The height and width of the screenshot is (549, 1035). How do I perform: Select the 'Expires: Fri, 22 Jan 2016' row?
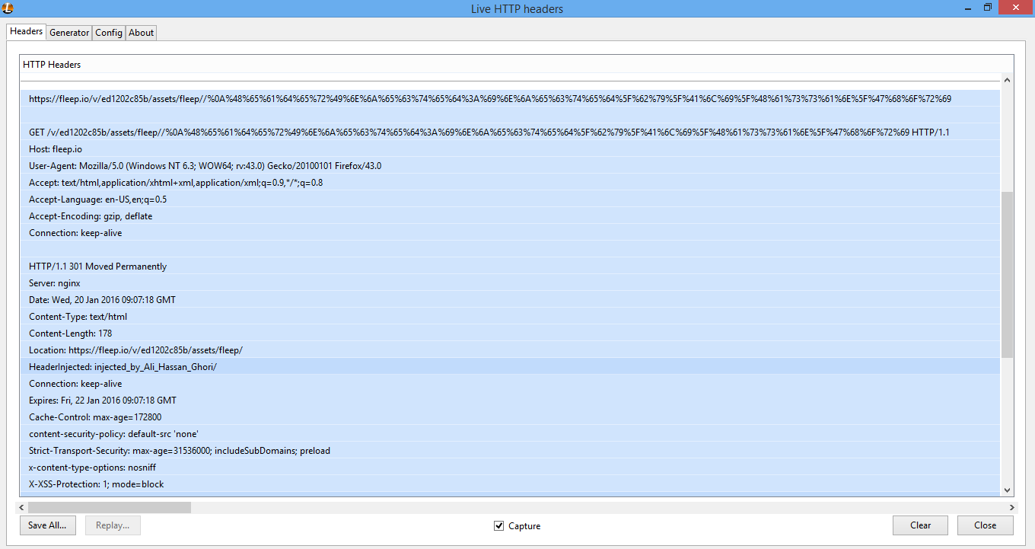pos(511,400)
